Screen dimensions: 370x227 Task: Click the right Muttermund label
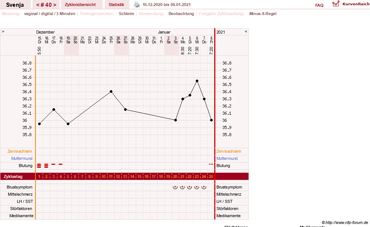coord(227,158)
